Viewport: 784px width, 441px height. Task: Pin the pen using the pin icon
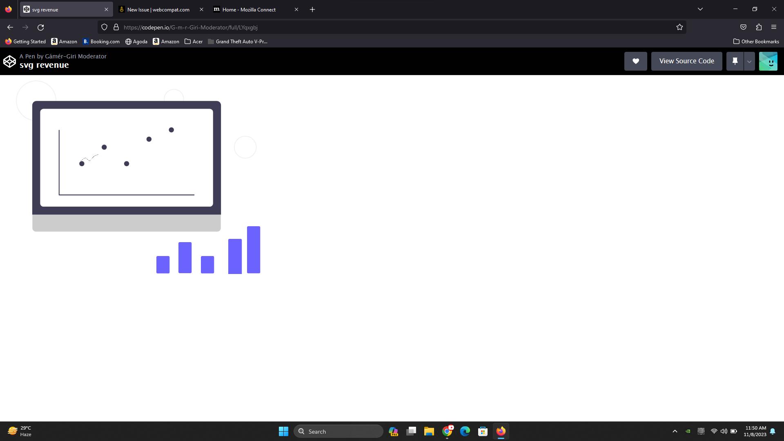(x=735, y=61)
